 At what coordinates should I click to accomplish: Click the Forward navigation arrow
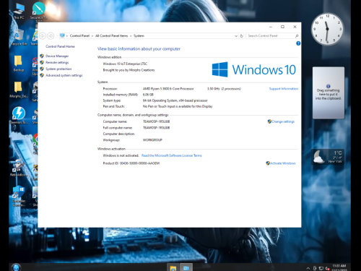click(51, 36)
